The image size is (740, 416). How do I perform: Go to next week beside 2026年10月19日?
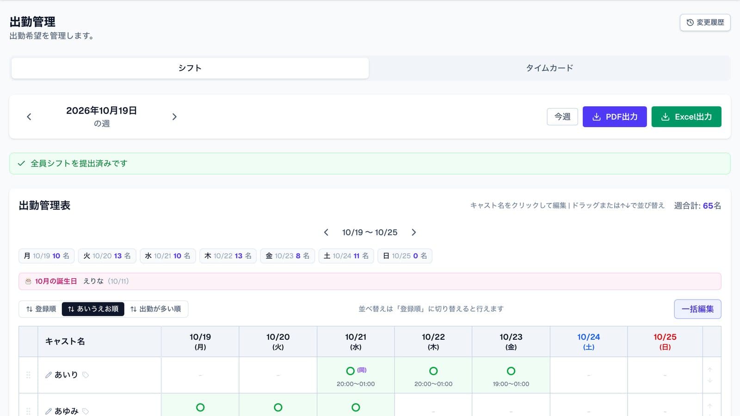click(174, 116)
